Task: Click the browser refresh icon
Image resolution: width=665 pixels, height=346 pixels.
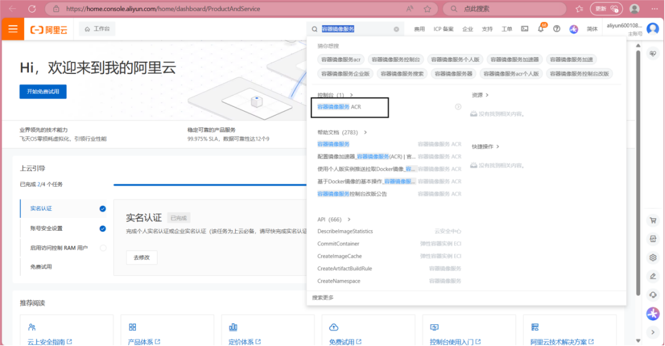Action: 32,8
